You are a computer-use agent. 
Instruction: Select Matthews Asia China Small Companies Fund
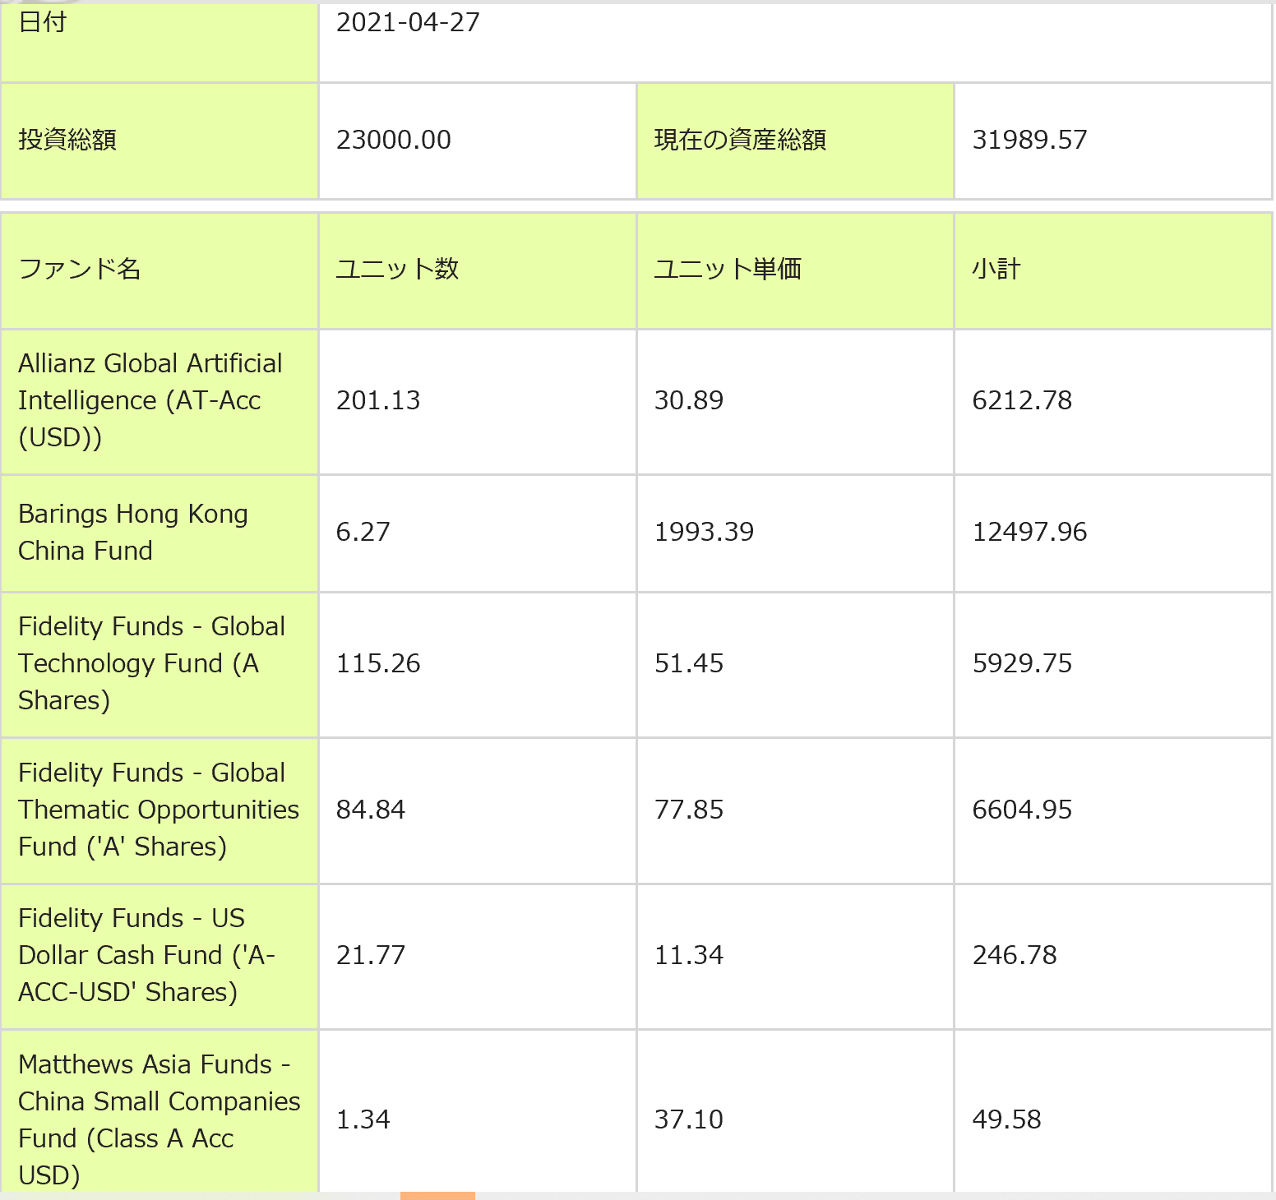pos(159,1119)
